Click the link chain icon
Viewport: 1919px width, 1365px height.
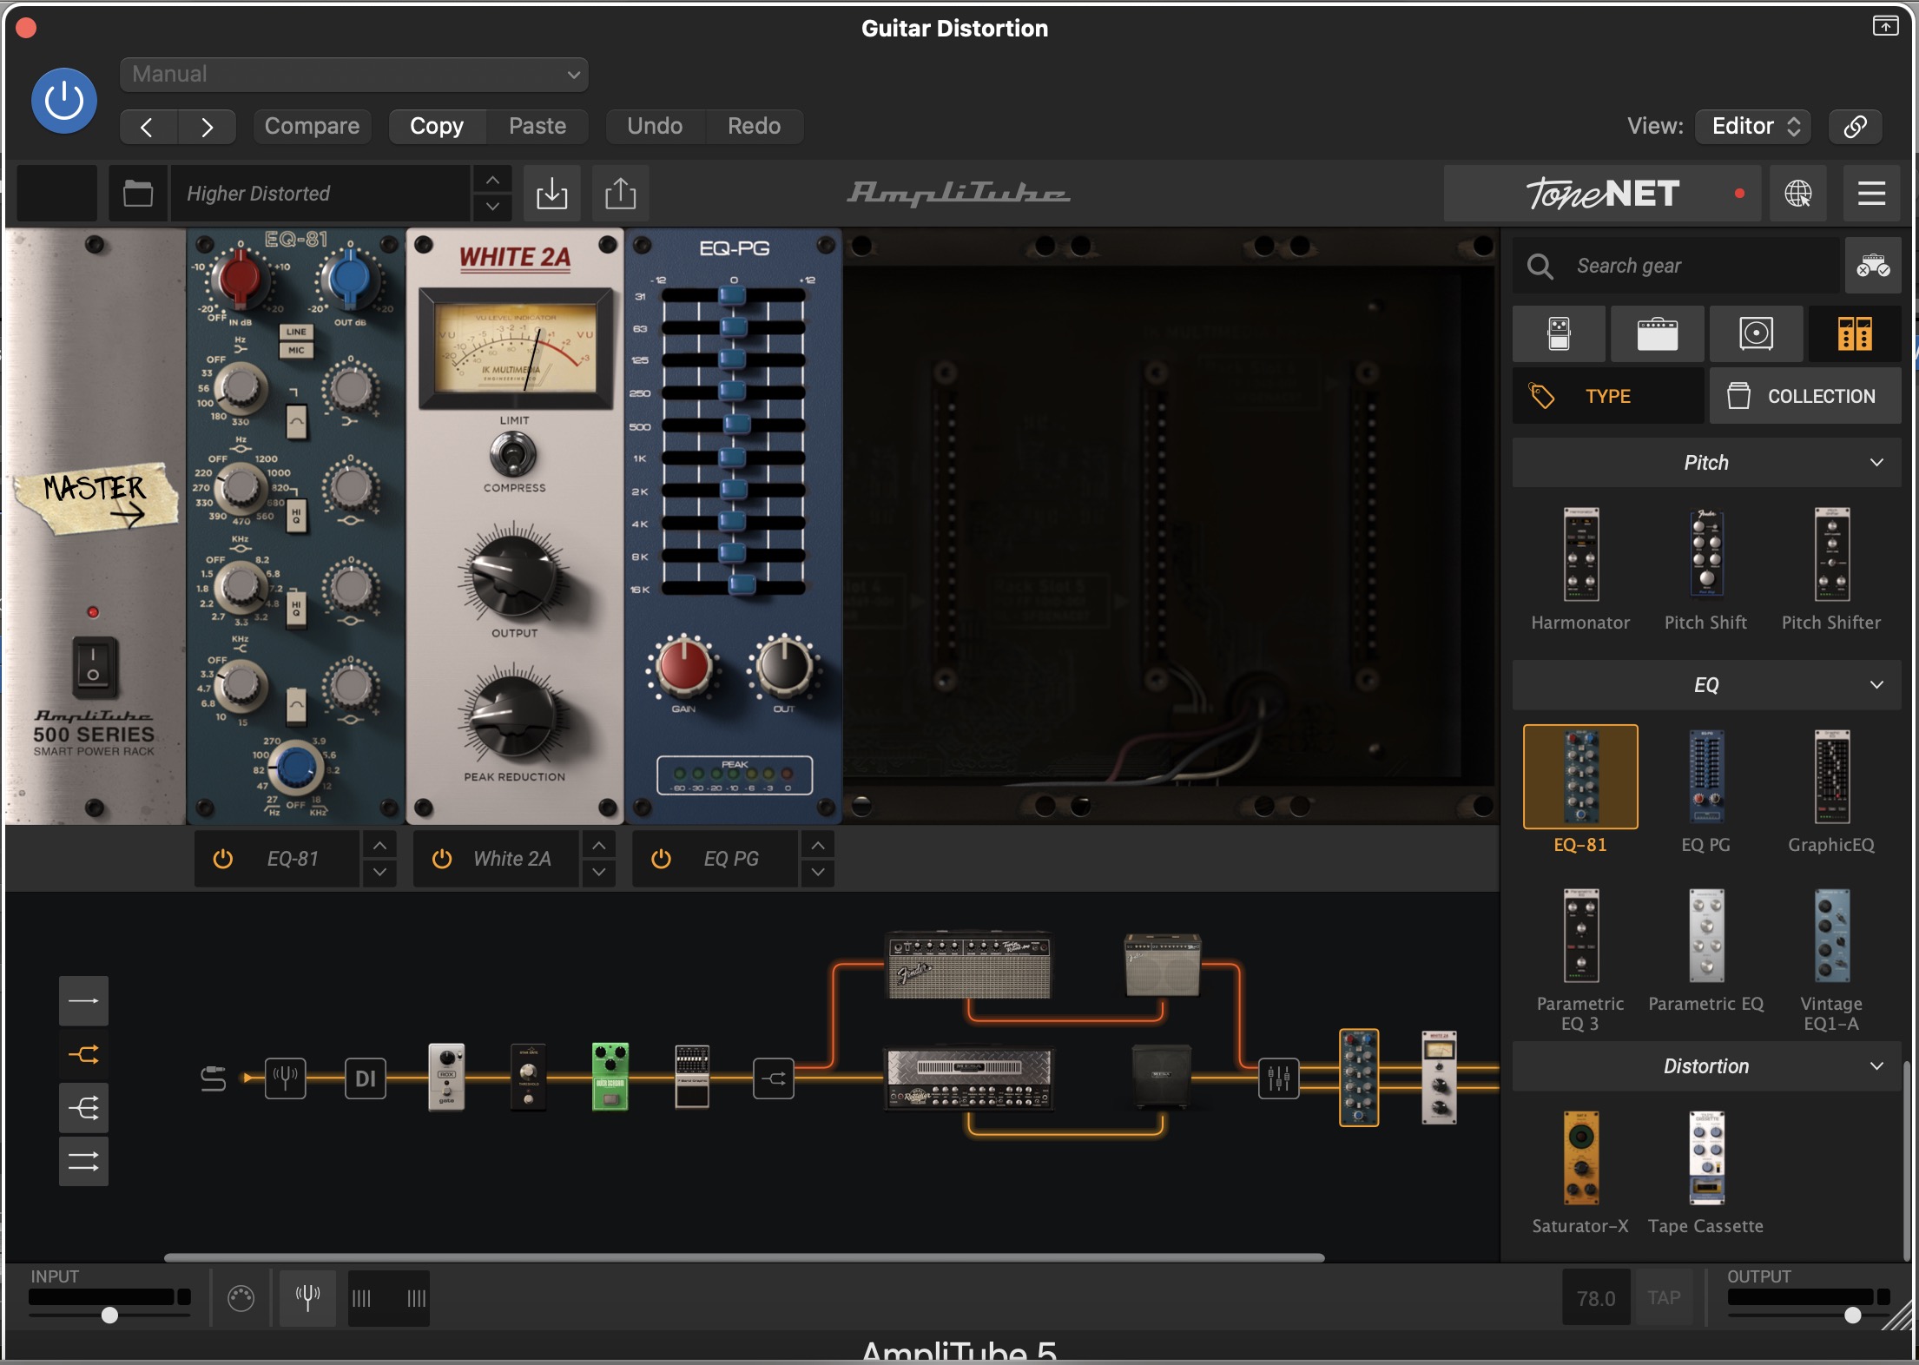click(1856, 127)
